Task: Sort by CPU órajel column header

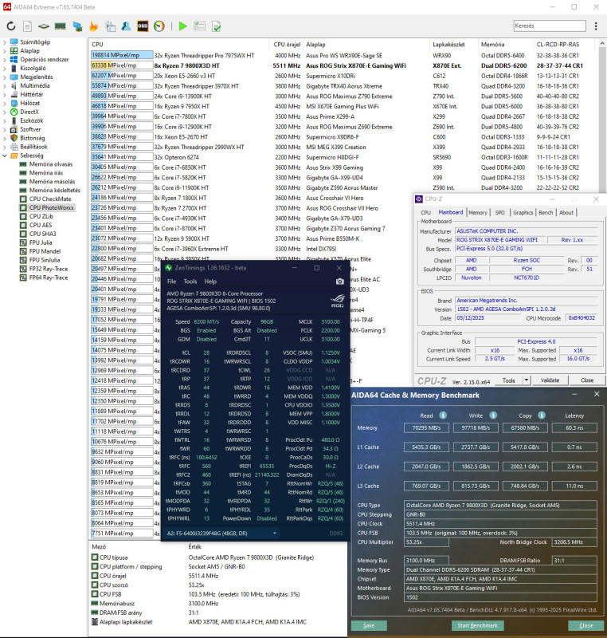Action: [x=287, y=45]
